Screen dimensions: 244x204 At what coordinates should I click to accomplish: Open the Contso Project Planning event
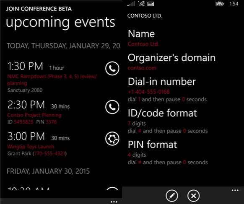point(34,115)
